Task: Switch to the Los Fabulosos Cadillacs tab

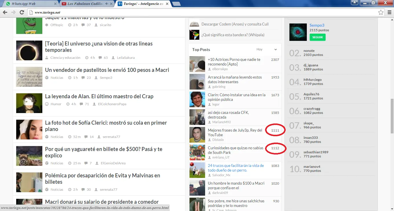Action: coord(87,4)
